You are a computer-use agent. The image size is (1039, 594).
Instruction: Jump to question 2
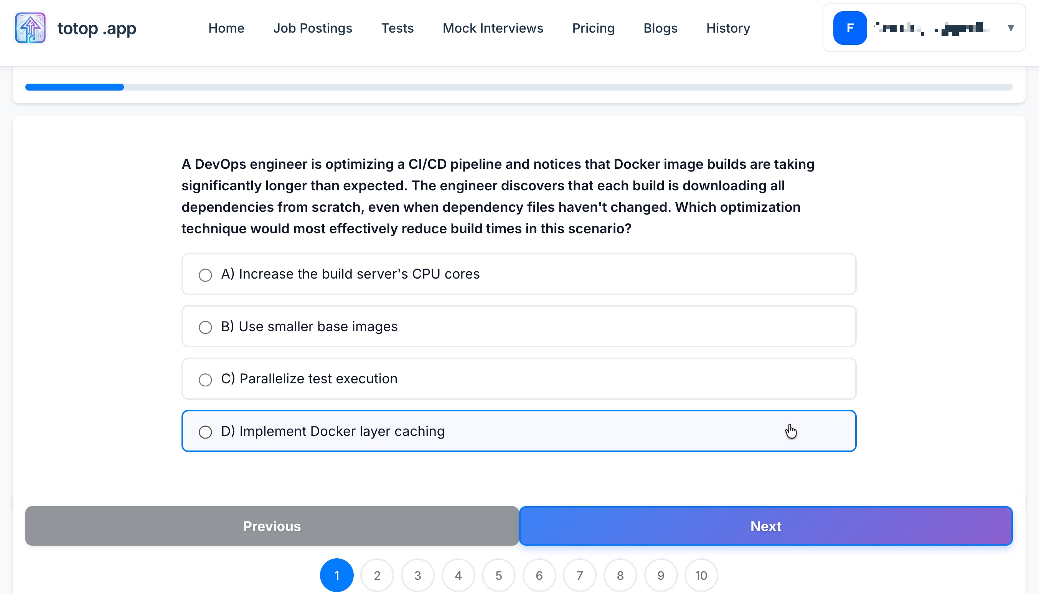coord(377,575)
